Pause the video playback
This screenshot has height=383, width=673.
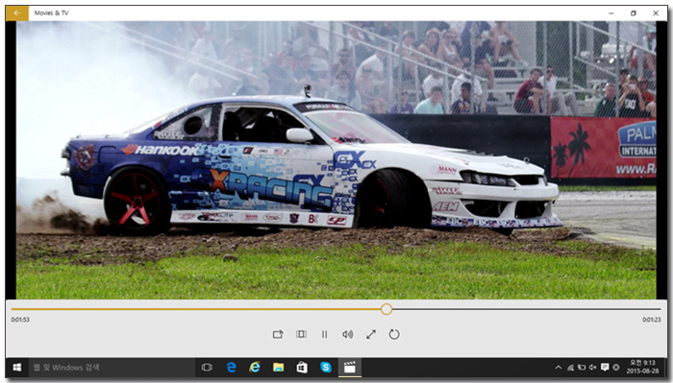(325, 334)
